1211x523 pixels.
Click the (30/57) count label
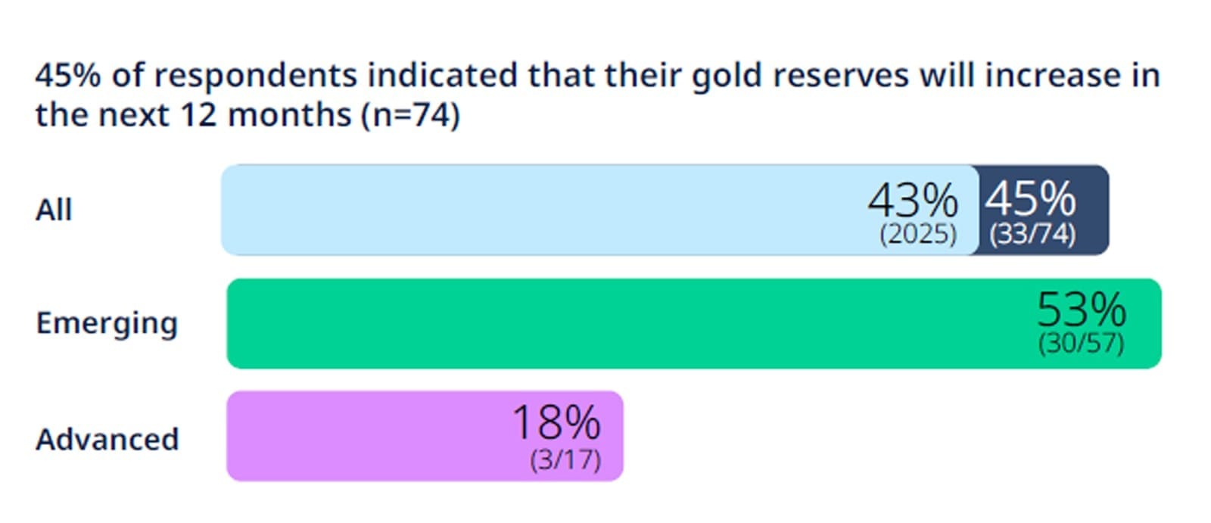(1081, 343)
